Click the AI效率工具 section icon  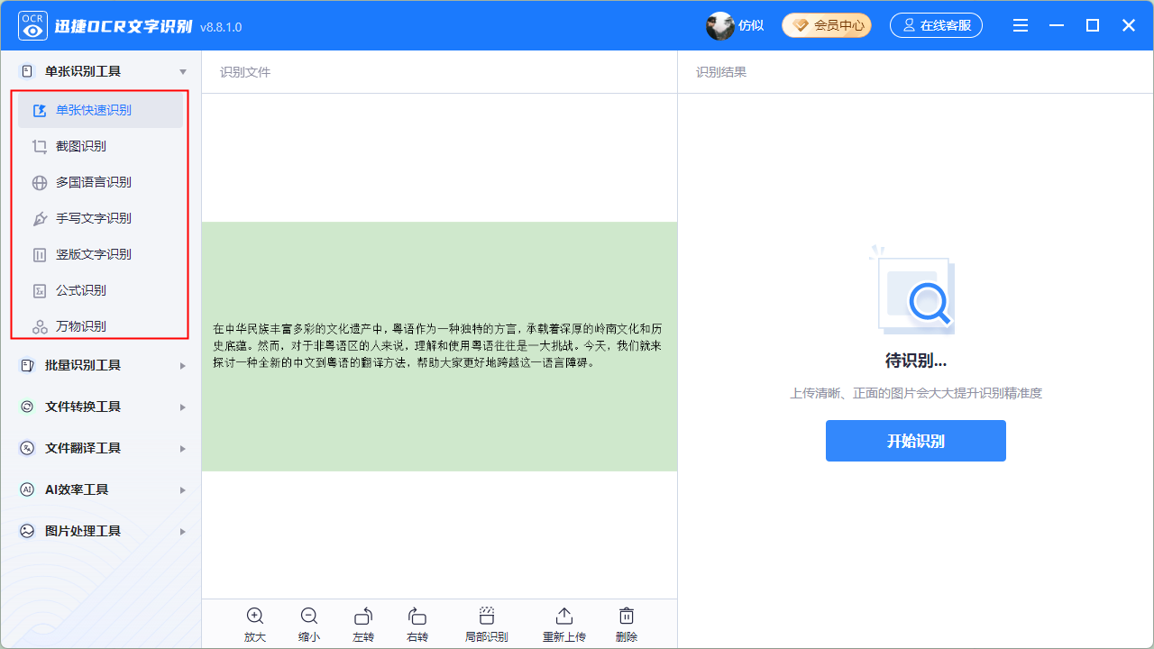tap(27, 489)
